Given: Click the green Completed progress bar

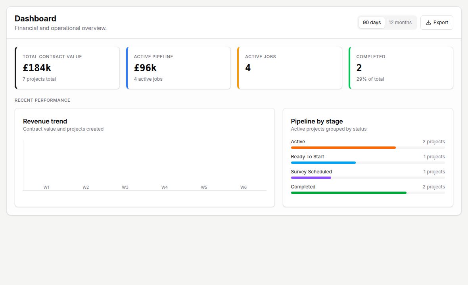Looking at the screenshot, I should tap(349, 193).
